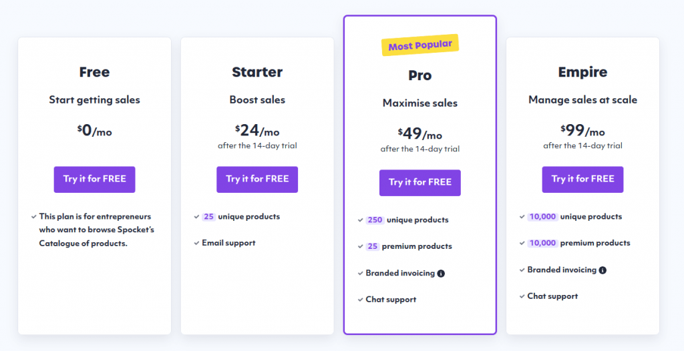
Task: Click the $49/mo Pro price
Action: (x=420, y=133)
